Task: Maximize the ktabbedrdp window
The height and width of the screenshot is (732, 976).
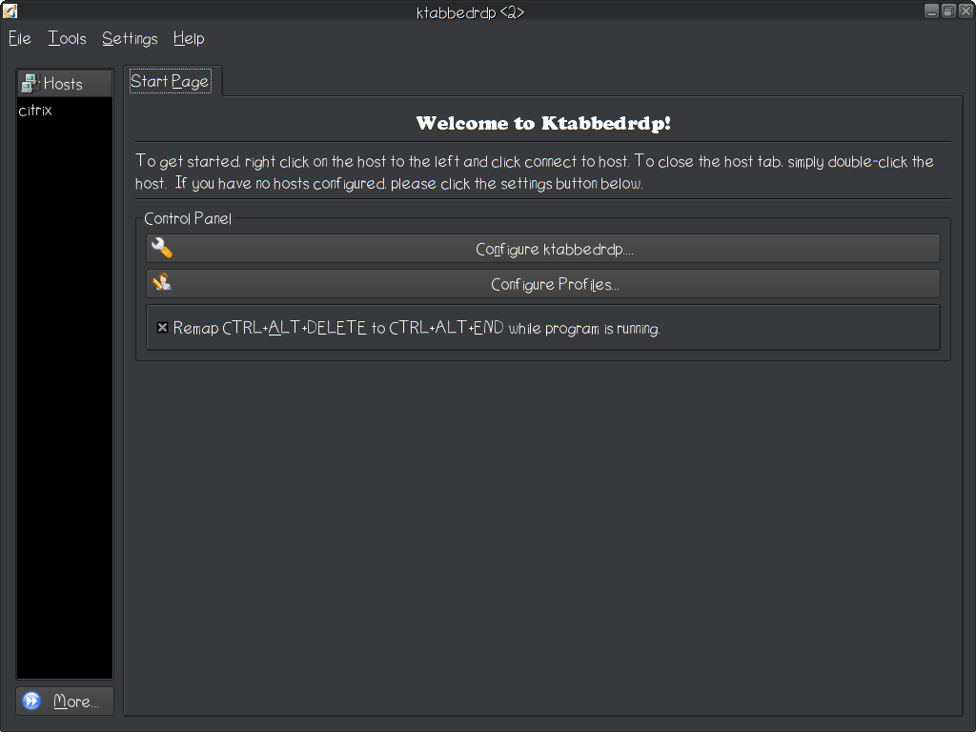Action: (948, 11)
